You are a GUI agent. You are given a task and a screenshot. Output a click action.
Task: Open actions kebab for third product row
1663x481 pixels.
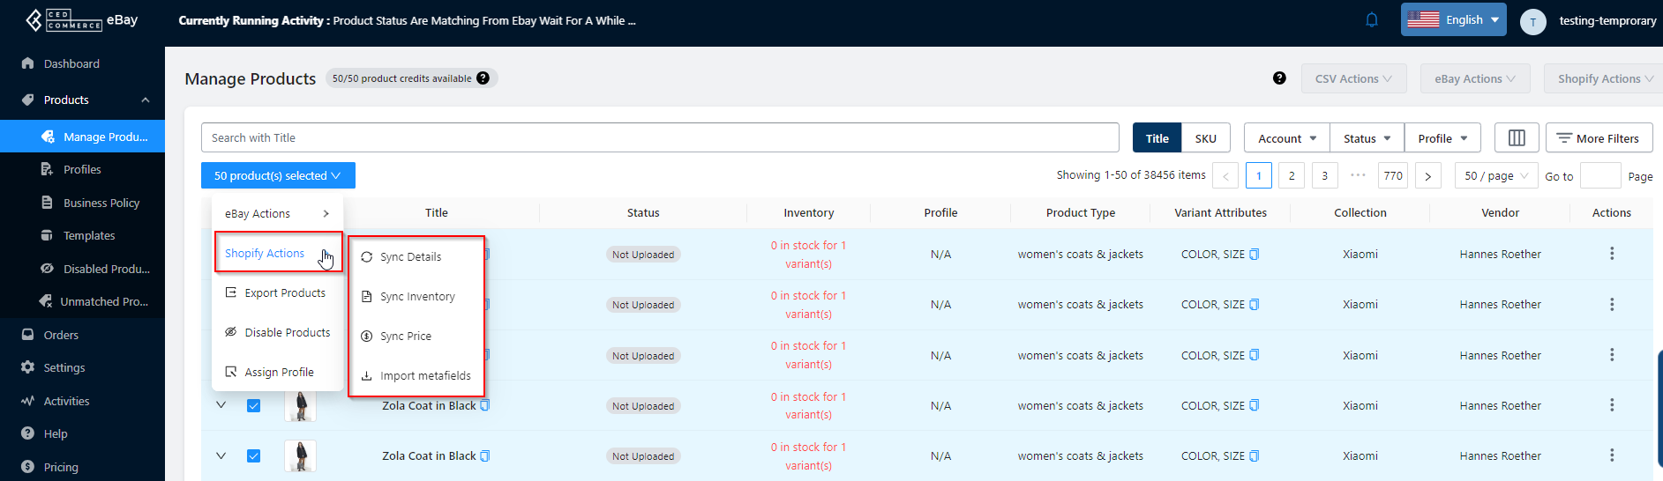coord(1612,355)
